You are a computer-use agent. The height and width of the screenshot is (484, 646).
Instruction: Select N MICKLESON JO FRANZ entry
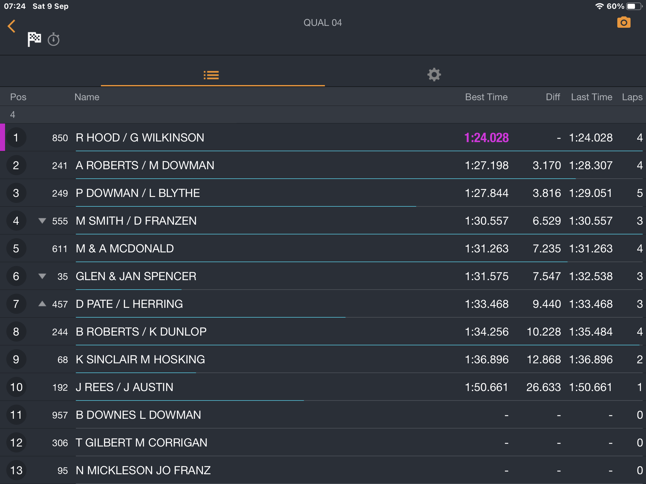tap(323, 470)
